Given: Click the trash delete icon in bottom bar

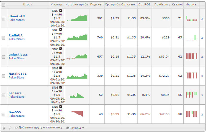Looking at the screenshot, I should (4, 128).
